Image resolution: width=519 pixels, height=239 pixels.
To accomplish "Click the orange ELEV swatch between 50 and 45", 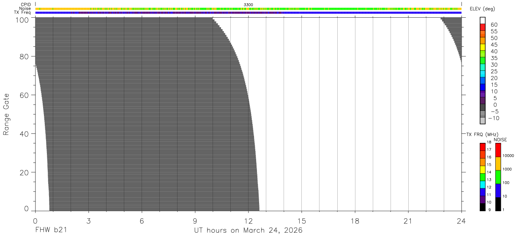I will click(x=483, y=40).
